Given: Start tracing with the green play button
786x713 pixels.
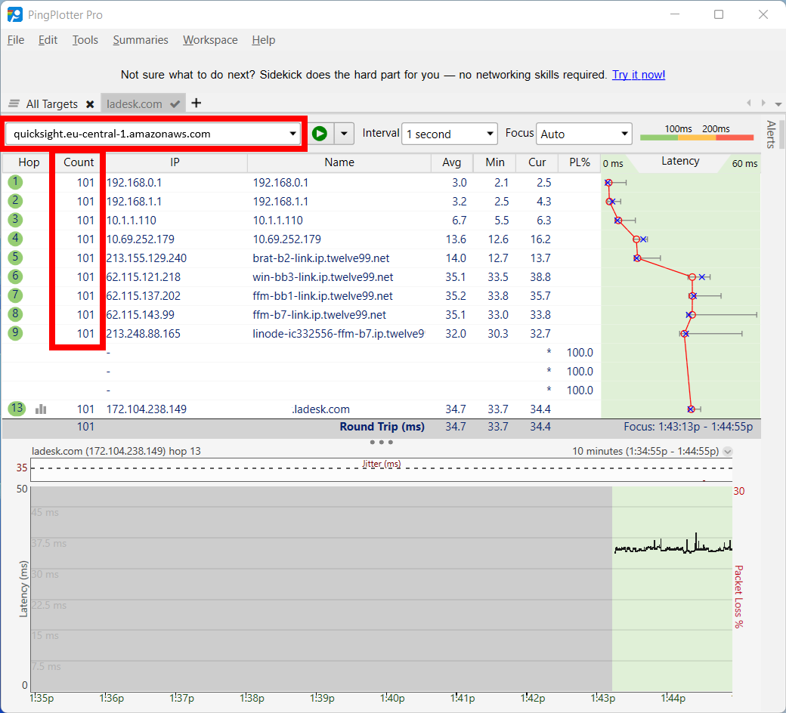Looking at the screenshot, I should (x=320, y=134).
